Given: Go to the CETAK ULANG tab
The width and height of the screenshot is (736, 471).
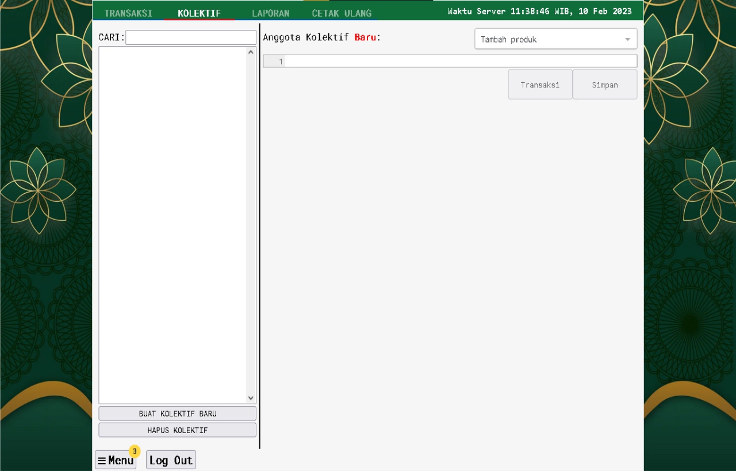Looking at the screenshot, I should [342, 13].
